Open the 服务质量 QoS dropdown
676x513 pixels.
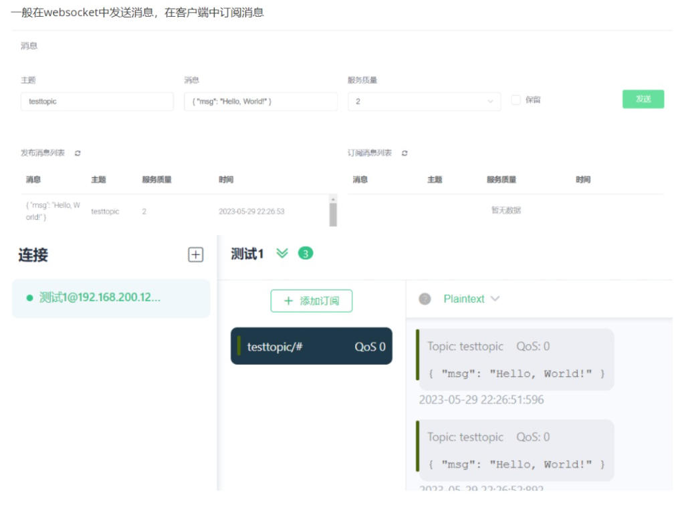424,102
